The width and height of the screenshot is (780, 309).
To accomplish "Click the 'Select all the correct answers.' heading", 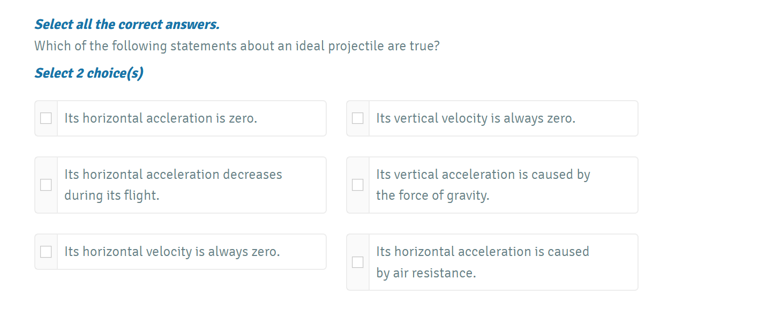I will click(127, 25).
